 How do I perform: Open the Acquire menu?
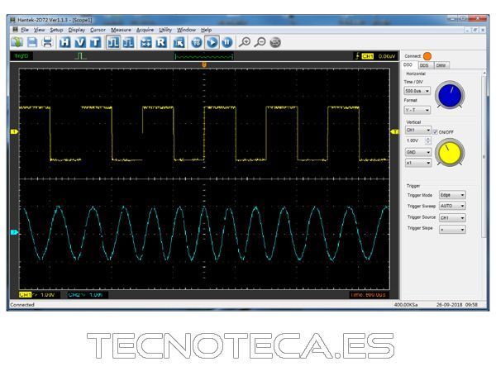click(x=145, y=30)
